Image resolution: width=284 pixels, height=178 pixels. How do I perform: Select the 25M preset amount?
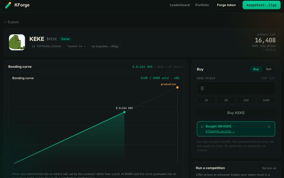[246, 100]
